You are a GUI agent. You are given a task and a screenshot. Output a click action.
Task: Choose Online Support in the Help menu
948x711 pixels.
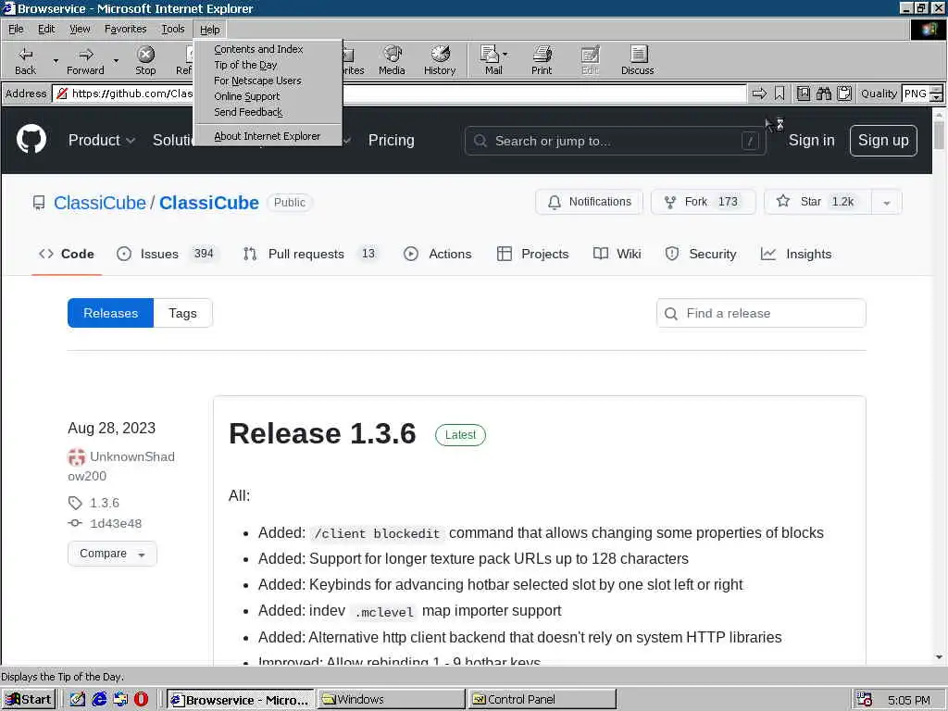point(268,96)
